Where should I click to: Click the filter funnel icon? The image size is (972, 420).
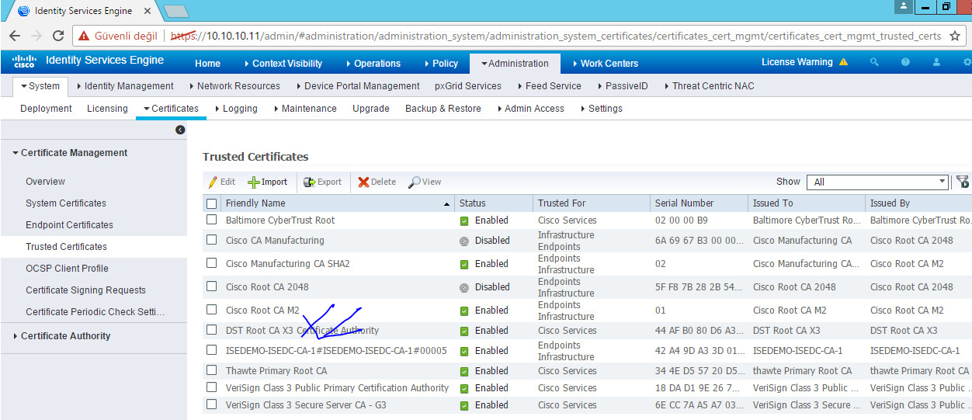[963, 182]
